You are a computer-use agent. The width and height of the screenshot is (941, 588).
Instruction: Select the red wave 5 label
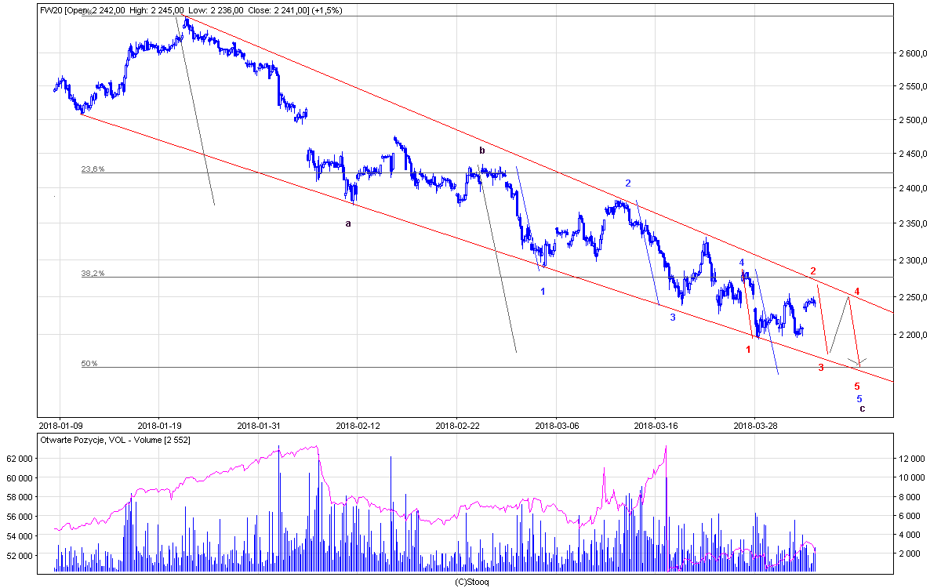[x=857, y=386]
